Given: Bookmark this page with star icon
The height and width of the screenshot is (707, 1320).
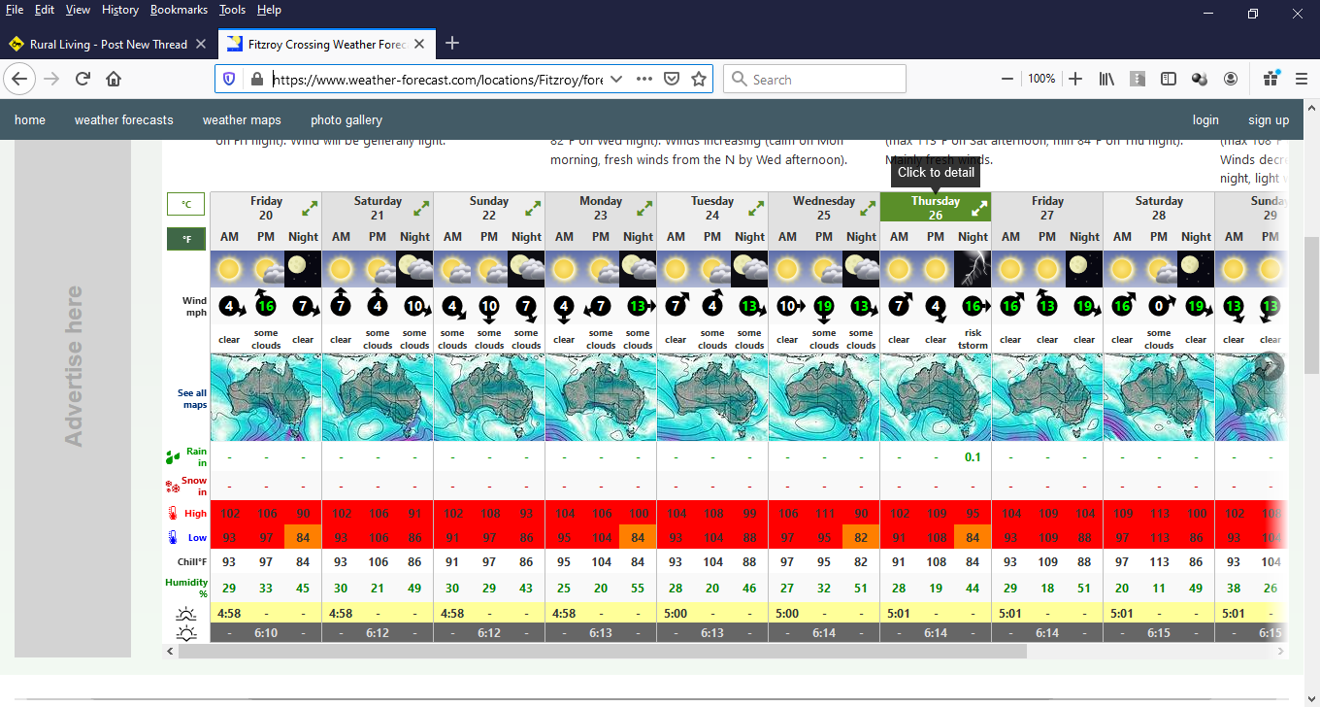Looking at the screenshot, I should [698, 80].
